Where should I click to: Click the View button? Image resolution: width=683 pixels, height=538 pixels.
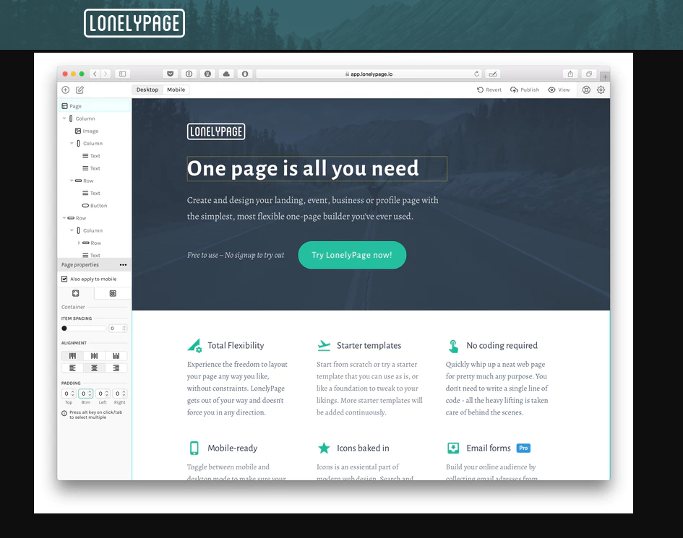[559, 90]
